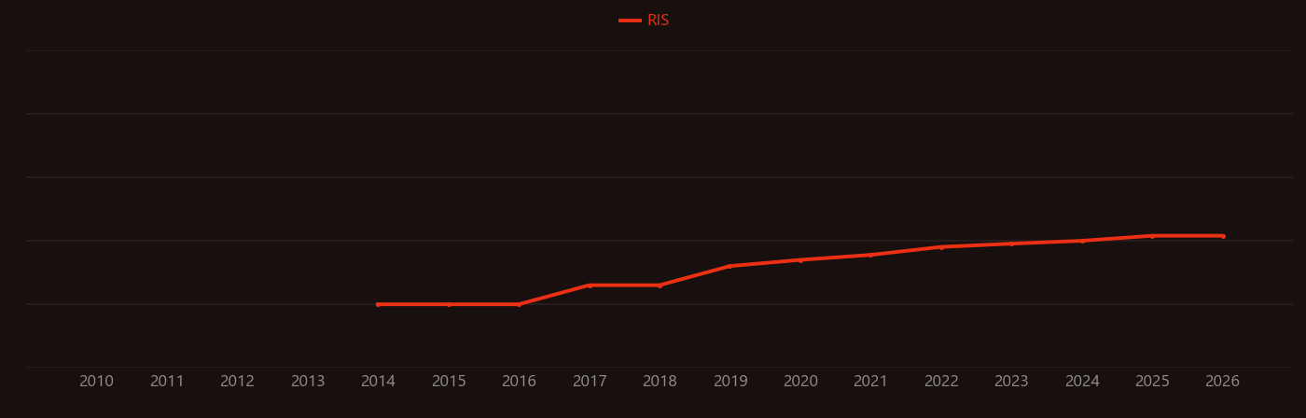Select the RIS data point for 2023
This screenshot has height=418, width=1306.
[x=1011, y=244]
